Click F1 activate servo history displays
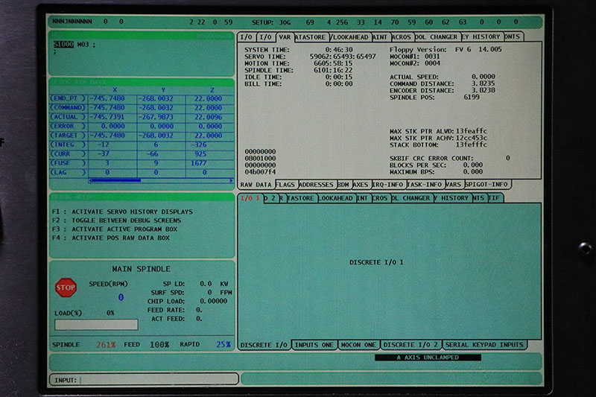 [x=122, y=212]
